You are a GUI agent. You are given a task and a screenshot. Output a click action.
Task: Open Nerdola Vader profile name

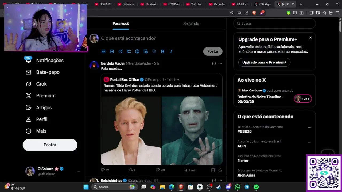pos(112,63)
